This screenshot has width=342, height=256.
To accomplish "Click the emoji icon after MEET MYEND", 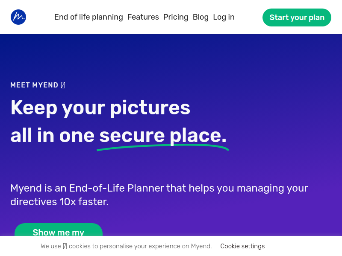I will click(x=63, y=85).
